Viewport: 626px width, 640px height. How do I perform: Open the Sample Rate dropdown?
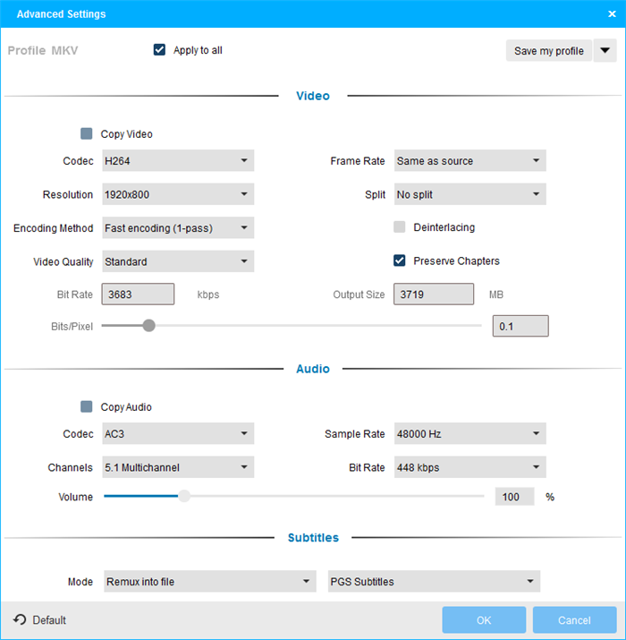click(x=469, y=433)
